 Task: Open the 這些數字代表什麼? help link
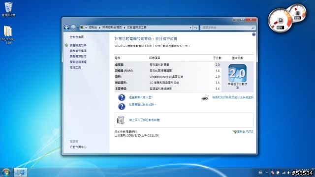click(x=141, y=97)
